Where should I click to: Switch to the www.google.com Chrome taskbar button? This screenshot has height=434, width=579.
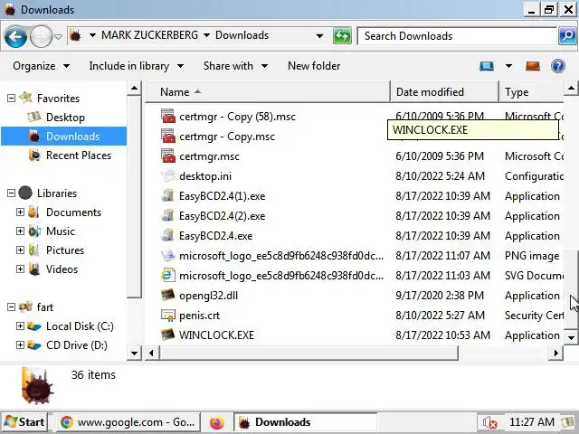(128, 422)
